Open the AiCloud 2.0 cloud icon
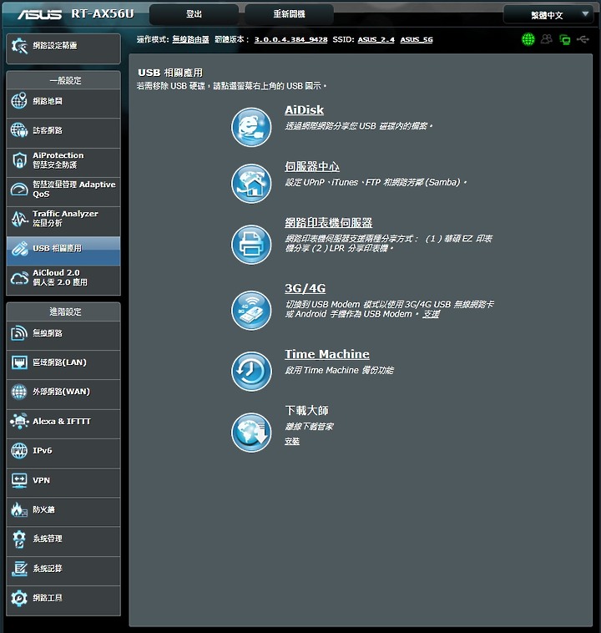Screen dimensions: 601x633 click(19, 278)
